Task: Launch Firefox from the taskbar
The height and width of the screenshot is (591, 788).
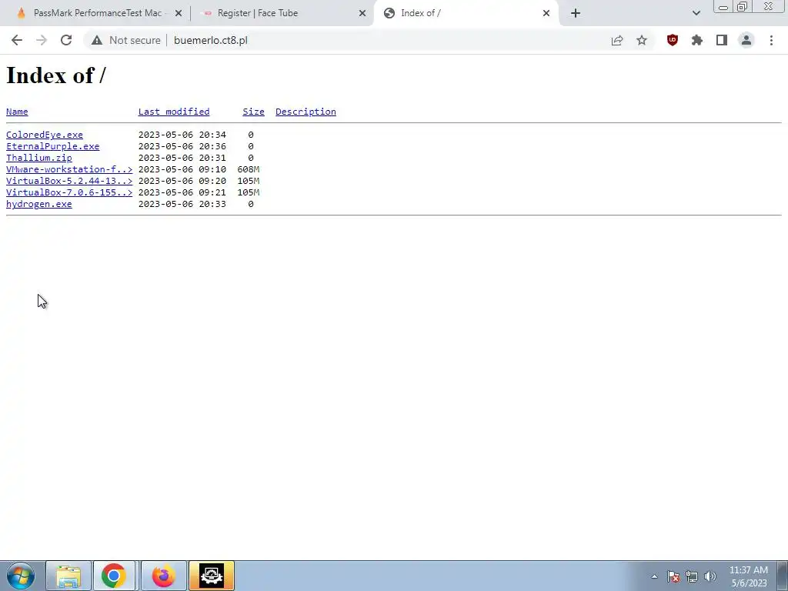Action: coord(163,576)
